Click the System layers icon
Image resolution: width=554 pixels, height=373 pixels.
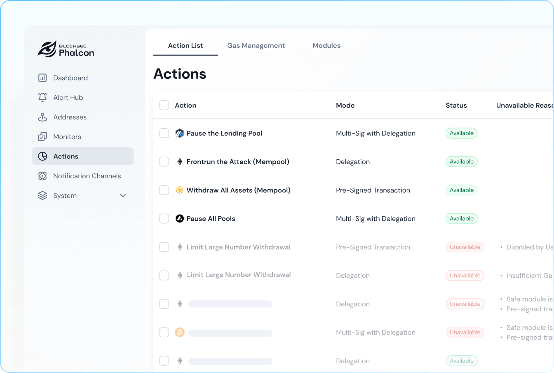(42, 196)
